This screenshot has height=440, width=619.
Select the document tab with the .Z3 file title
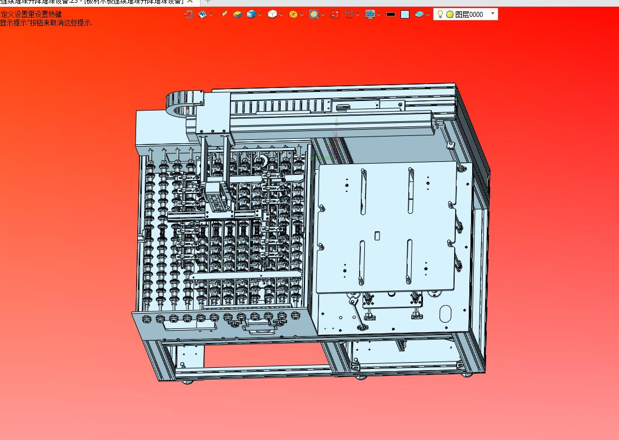click(x=92, y=2)
